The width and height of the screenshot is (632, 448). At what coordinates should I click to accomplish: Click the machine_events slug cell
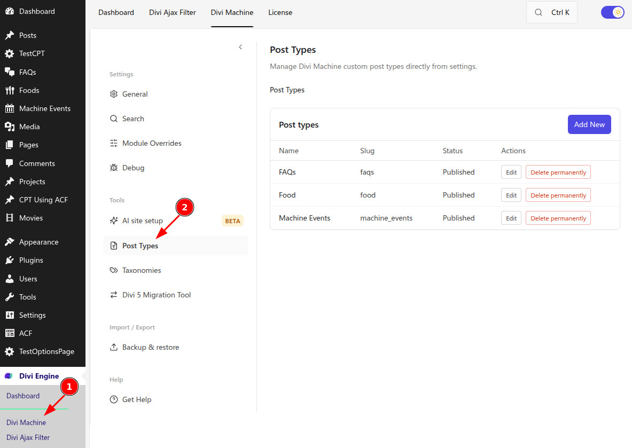click(386, 218)
